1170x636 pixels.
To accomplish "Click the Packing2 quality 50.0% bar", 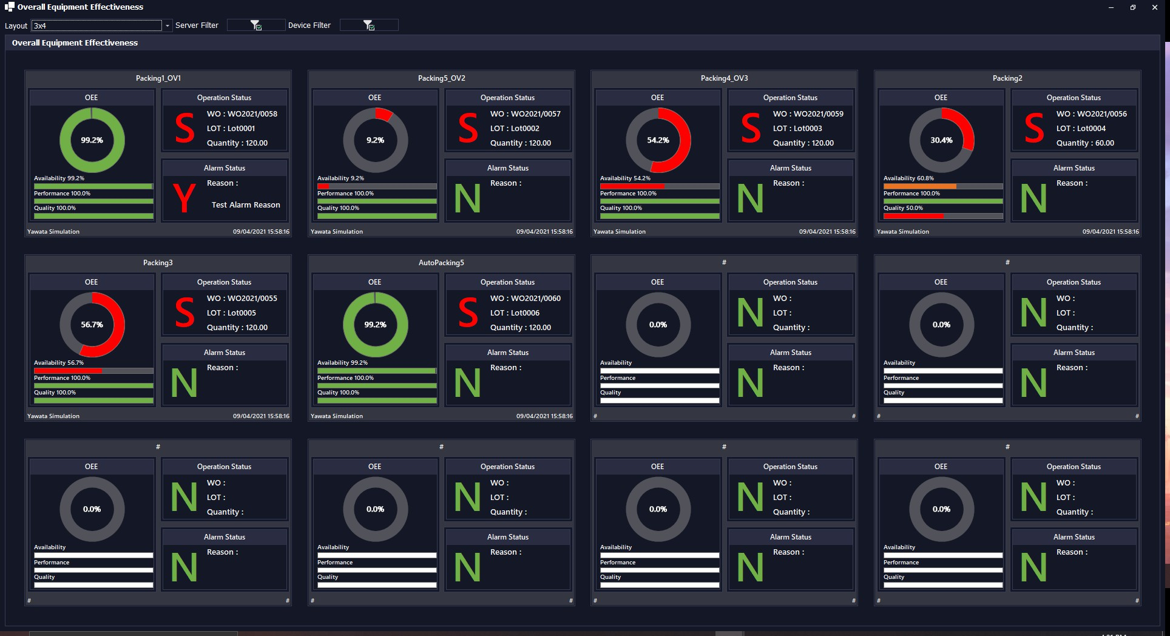I will click(x=942, y=216).
